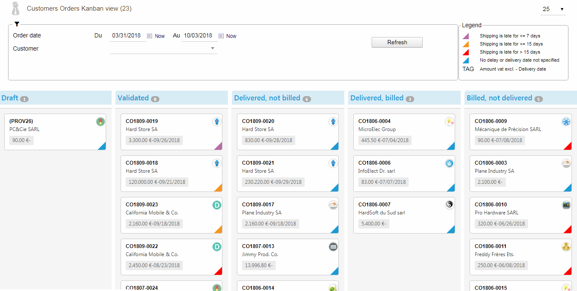Click the Delivered, not billed column header
This screenshot has width=577, height=291.
[267, 98]
